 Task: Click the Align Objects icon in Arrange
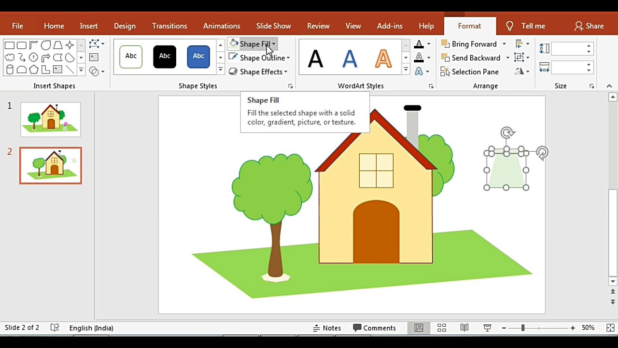click(519, 44)
